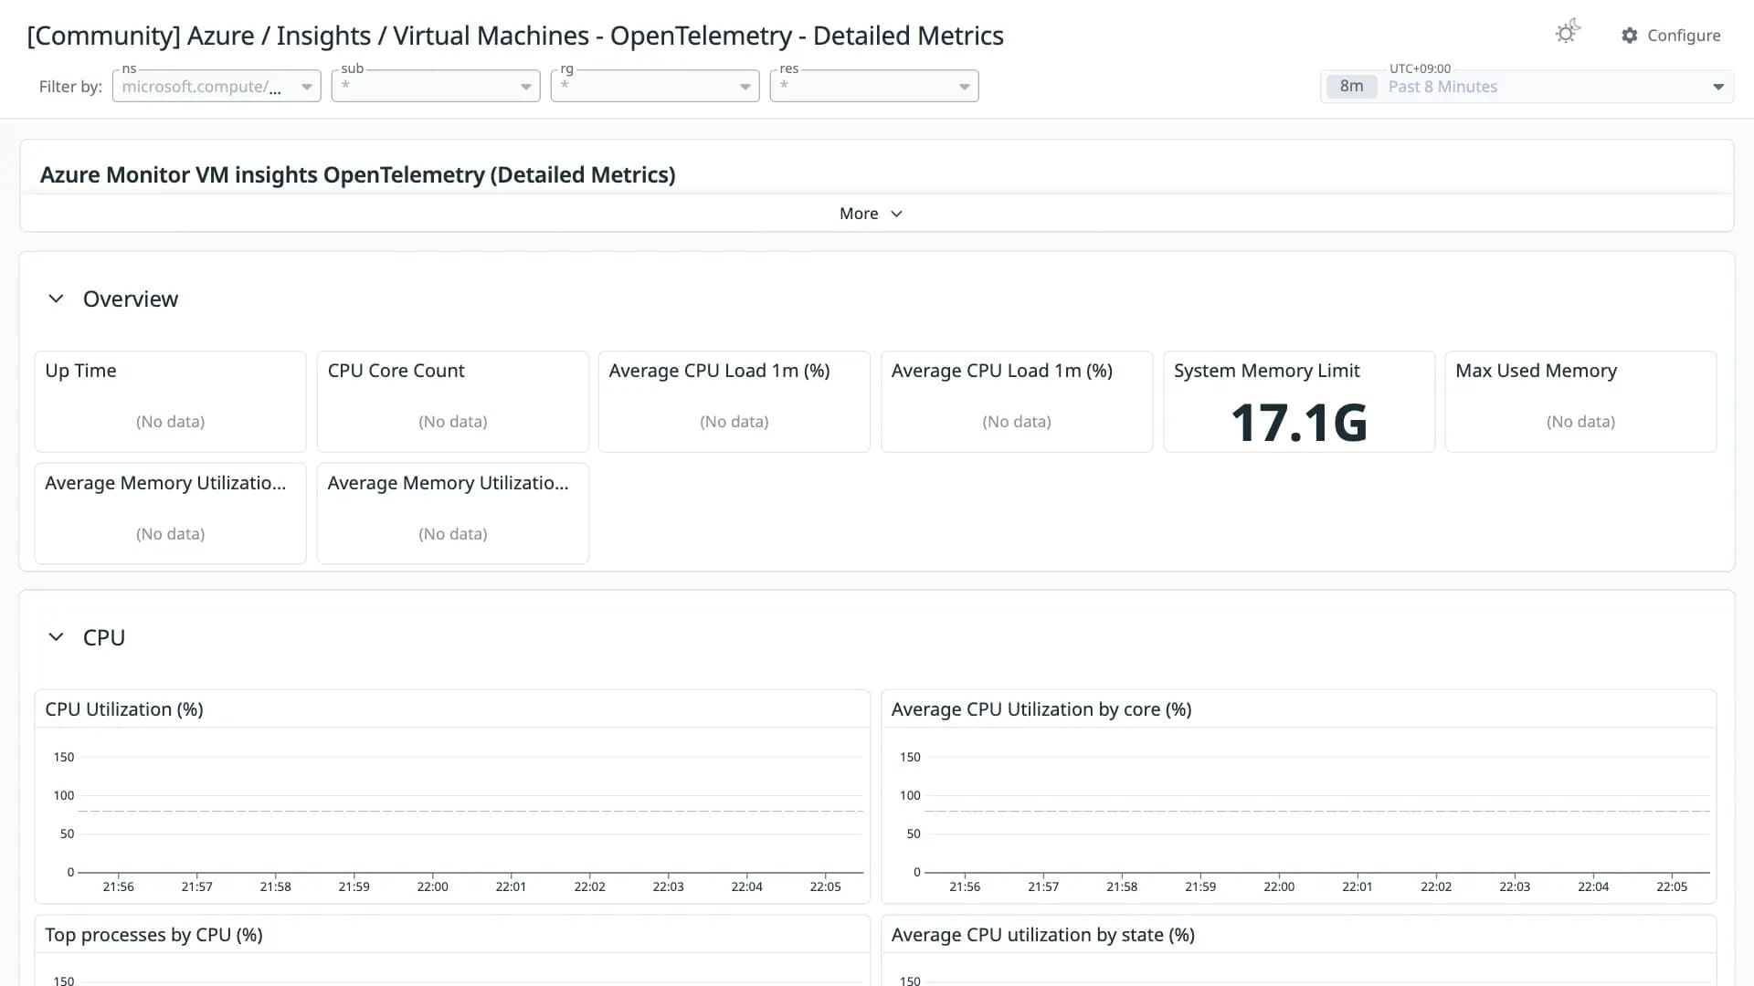Expand the More section
Image resolution: width=1754 pixels, height=986 pixels.
coord(871,214)
